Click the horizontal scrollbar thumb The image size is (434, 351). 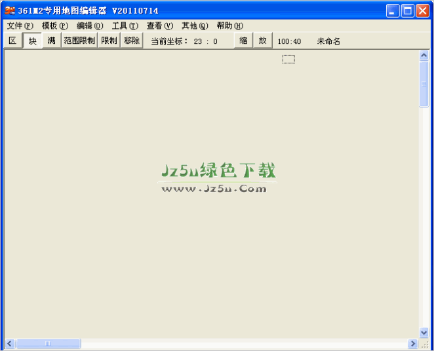(x=48, y=344)
